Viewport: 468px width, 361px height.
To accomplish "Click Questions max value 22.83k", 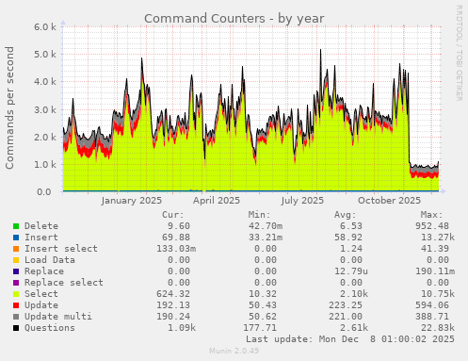I will coord(438,328).
